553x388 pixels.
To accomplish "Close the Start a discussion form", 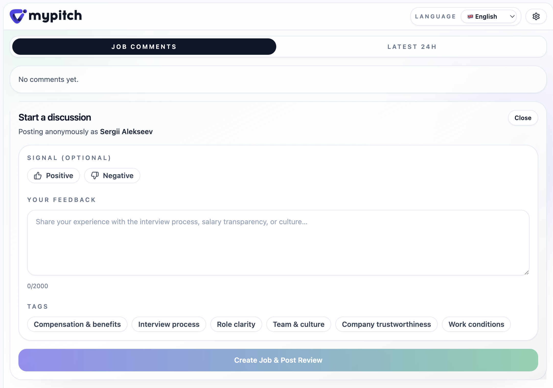I will [x=523, y=118].
